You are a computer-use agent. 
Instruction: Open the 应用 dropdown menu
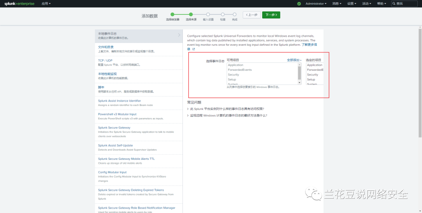pos(46,4)
